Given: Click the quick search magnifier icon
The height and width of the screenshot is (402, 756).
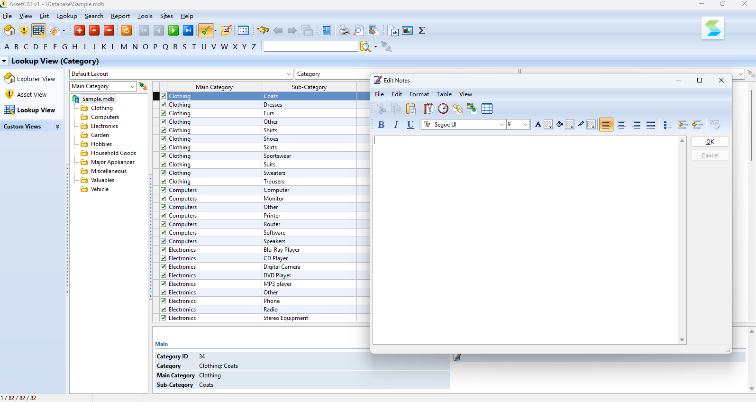Looking at the screenshot, I should [x=365, y=46].
